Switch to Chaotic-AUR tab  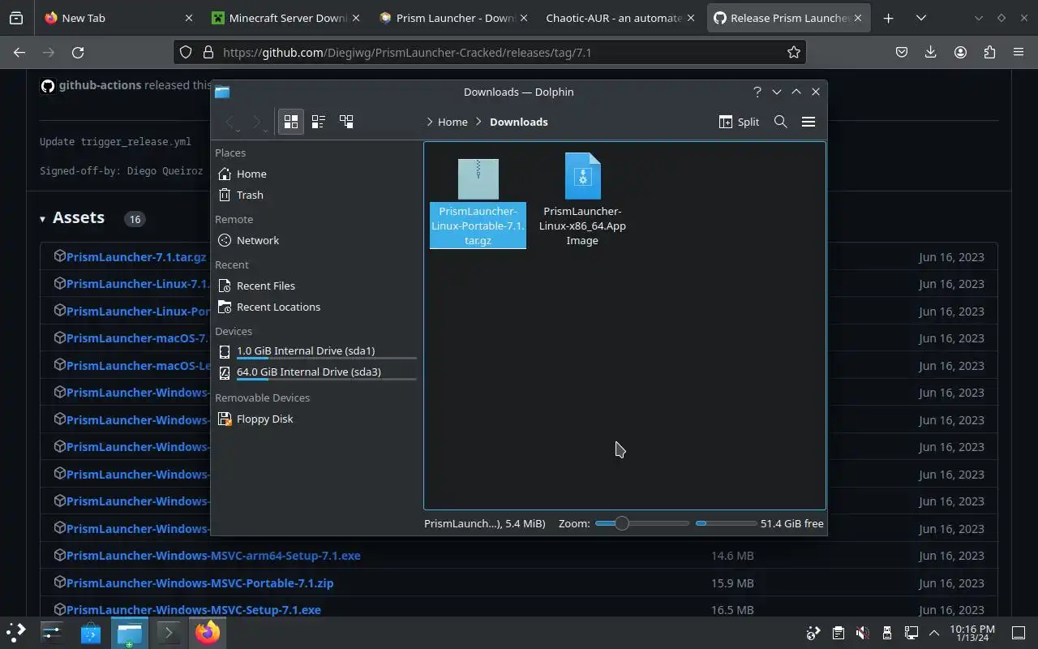(x=619, y=18)
